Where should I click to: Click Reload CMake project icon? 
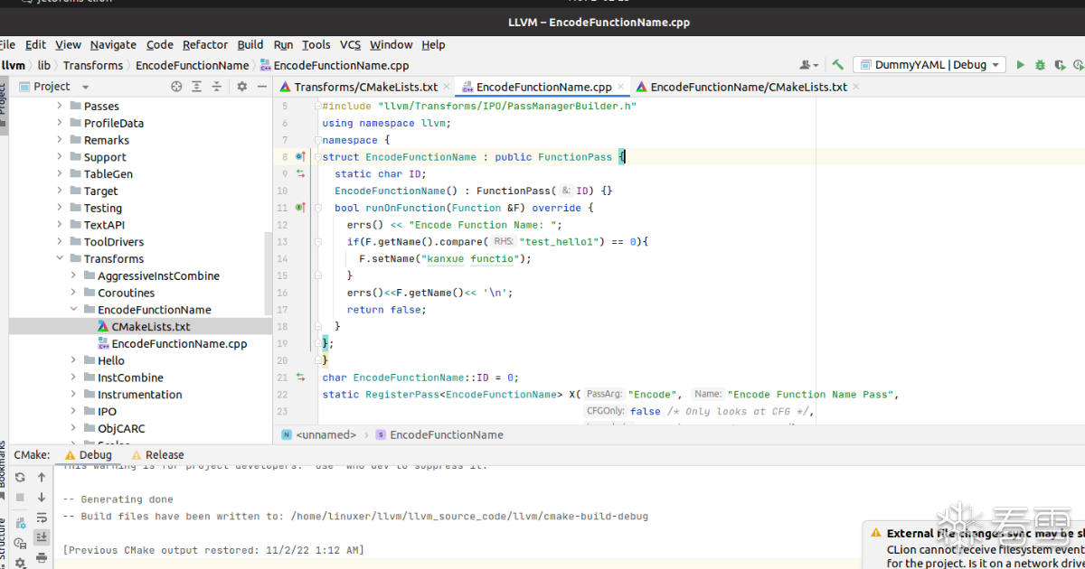coord(20,477)
